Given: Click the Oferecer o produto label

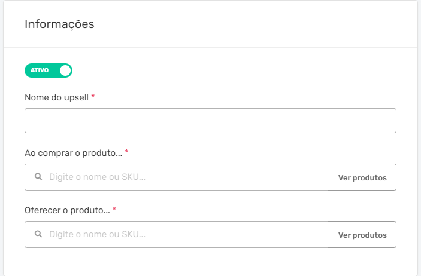Looking at the screenshot, I should point(68,210).
